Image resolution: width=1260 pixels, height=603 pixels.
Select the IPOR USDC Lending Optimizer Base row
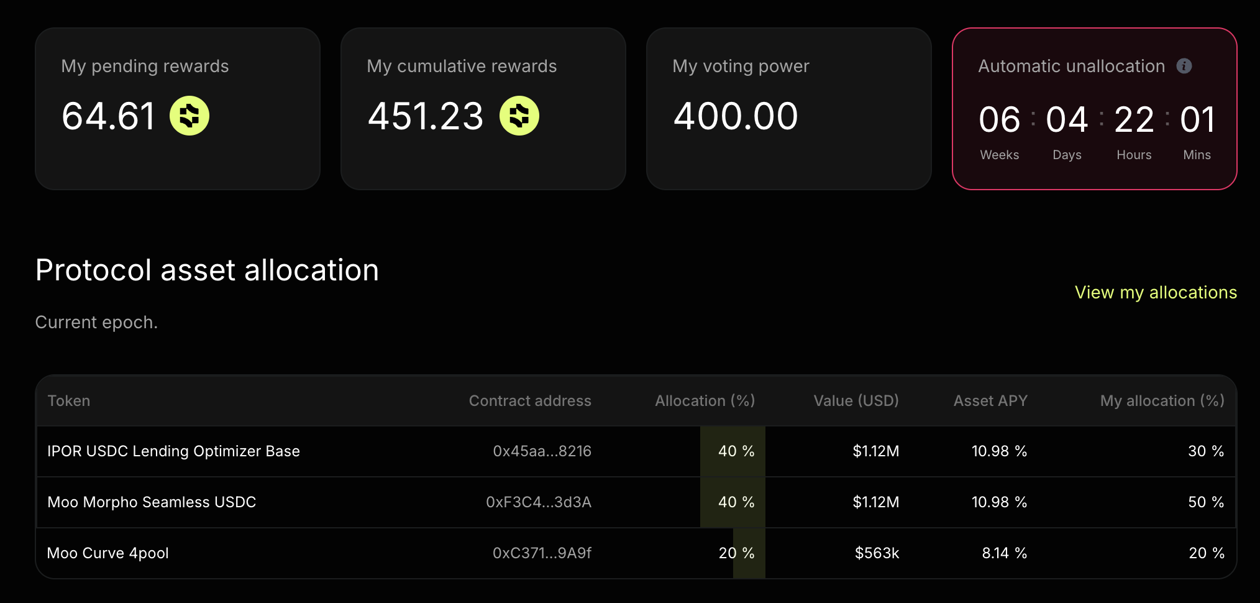pos(173,451)
